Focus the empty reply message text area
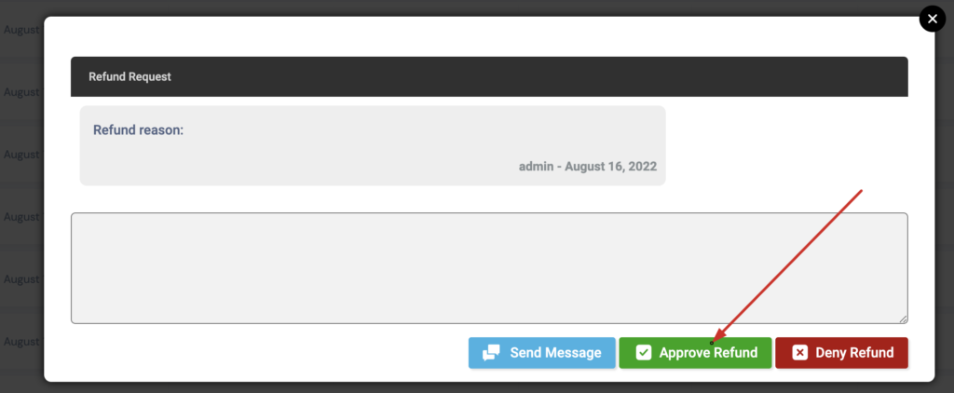Screen dimensions: 954x393 (x=489, y=268)
